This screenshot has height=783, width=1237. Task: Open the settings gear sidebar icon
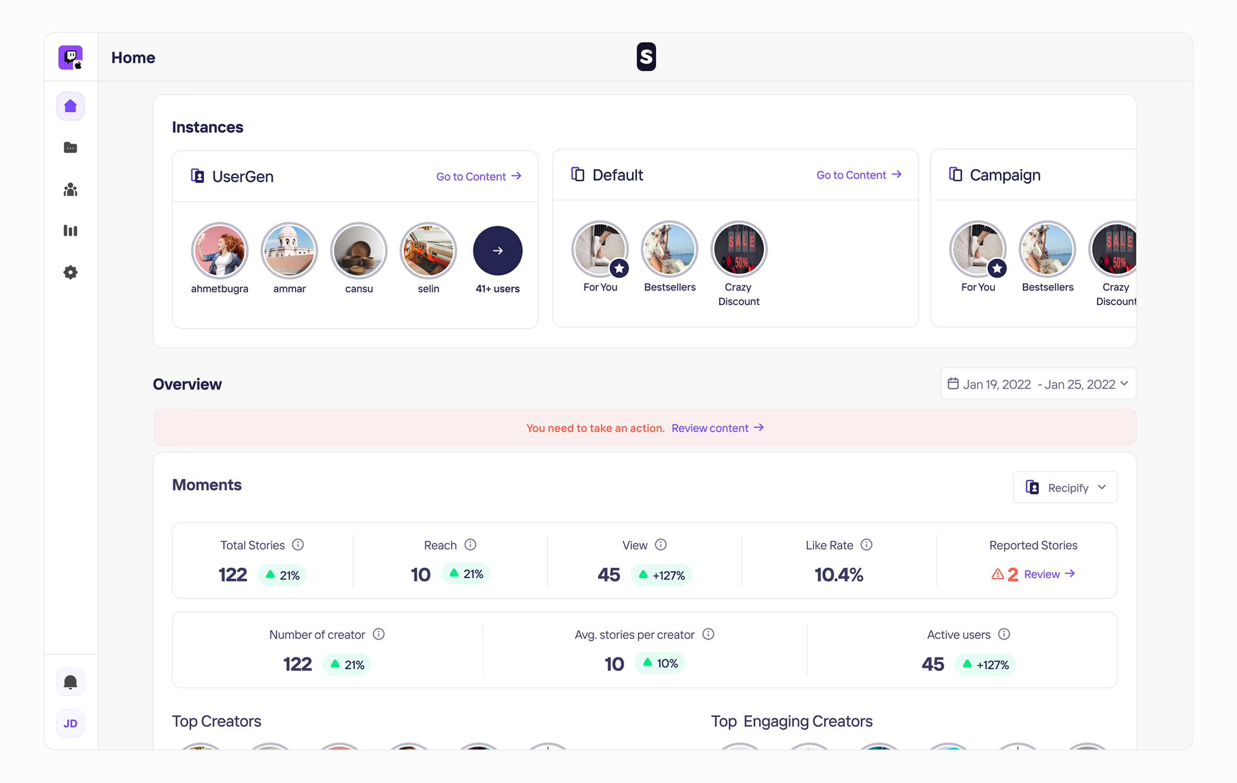click(x=70, y=273)
